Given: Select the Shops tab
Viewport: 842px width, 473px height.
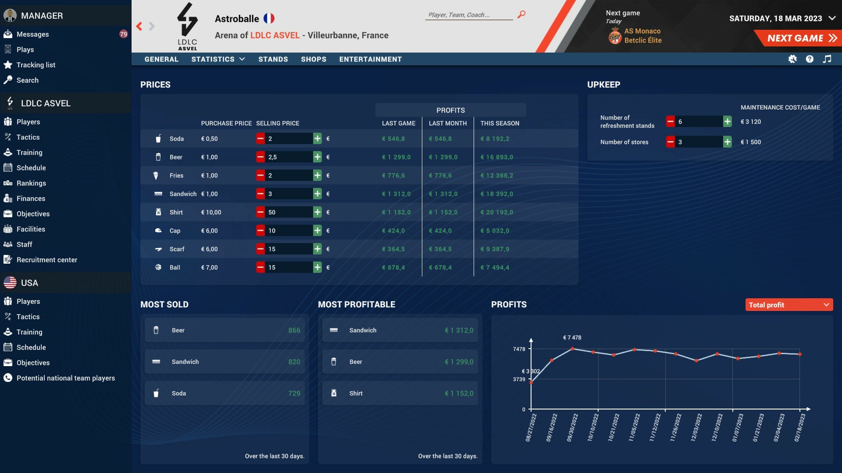Looking at the screenshot, I should pos(314,59).
